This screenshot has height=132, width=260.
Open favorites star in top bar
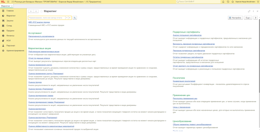(233, 2)
